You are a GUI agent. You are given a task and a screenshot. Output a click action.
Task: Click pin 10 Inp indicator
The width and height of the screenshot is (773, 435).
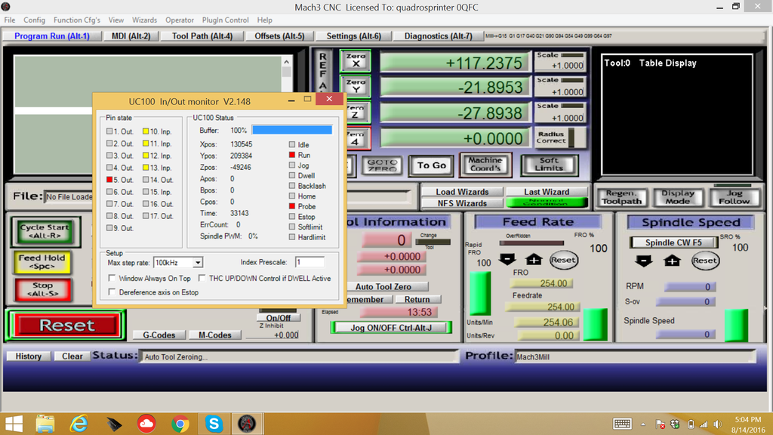click(x=146, y=131)
